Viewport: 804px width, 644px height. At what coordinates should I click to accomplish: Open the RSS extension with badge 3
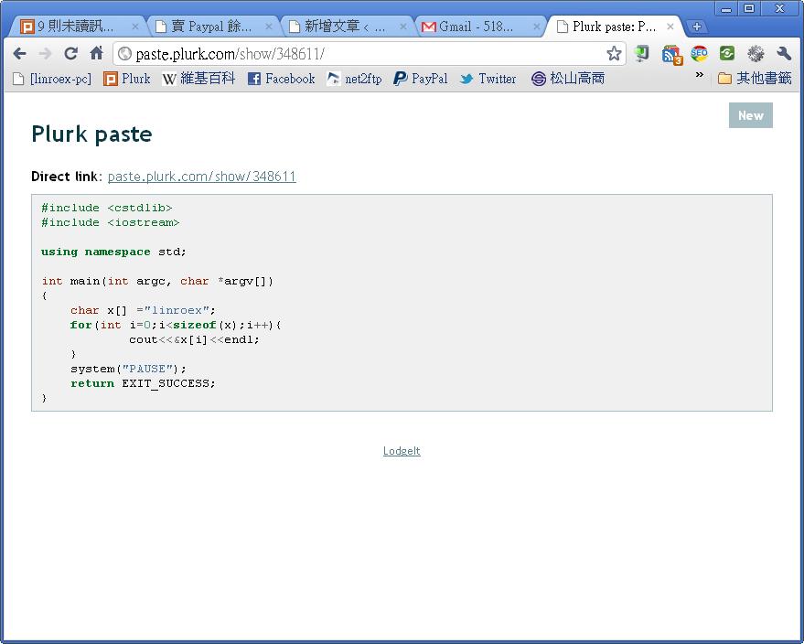[x=671, y=55]
